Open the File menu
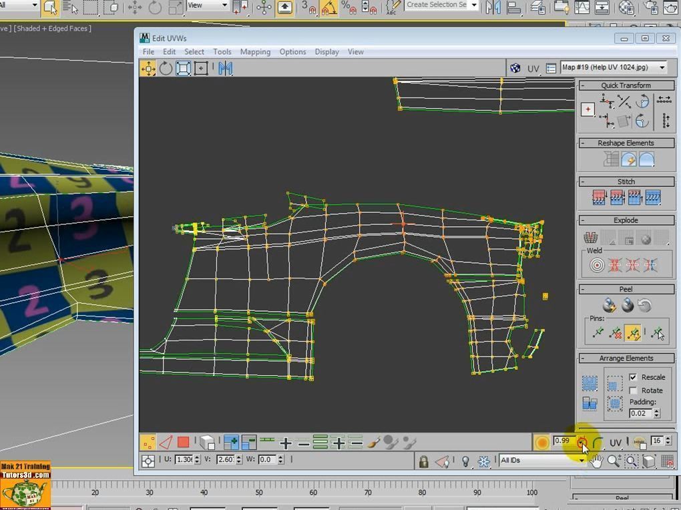681x510 pixels. (148, 51)
